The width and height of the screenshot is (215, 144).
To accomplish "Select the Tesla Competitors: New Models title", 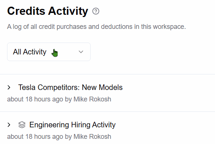I will [70, 87].
